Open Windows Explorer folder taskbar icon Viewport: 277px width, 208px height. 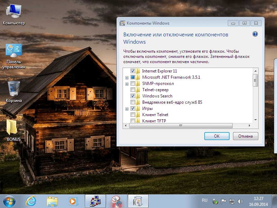point(52,201)
